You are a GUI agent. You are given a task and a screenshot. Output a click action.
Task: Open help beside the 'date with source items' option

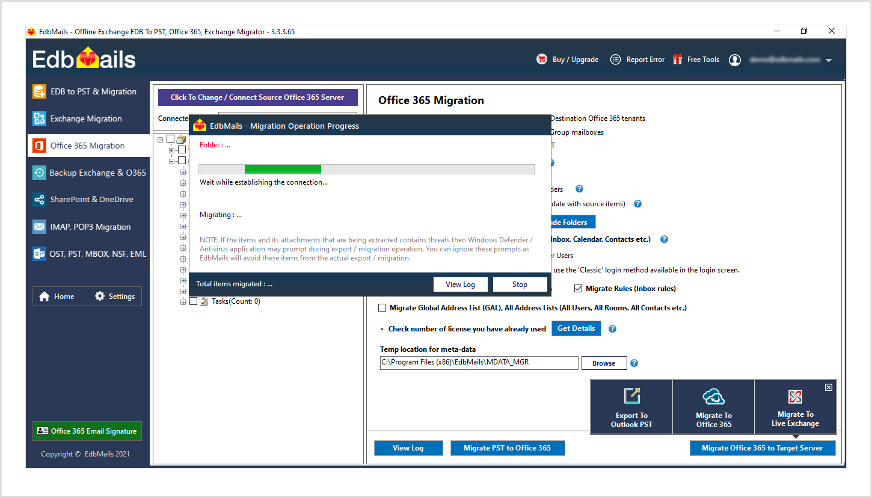(637, 204)
